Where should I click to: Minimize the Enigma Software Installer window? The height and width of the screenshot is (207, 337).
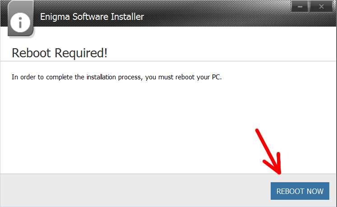pyautogui.click(x=300, y=7)
